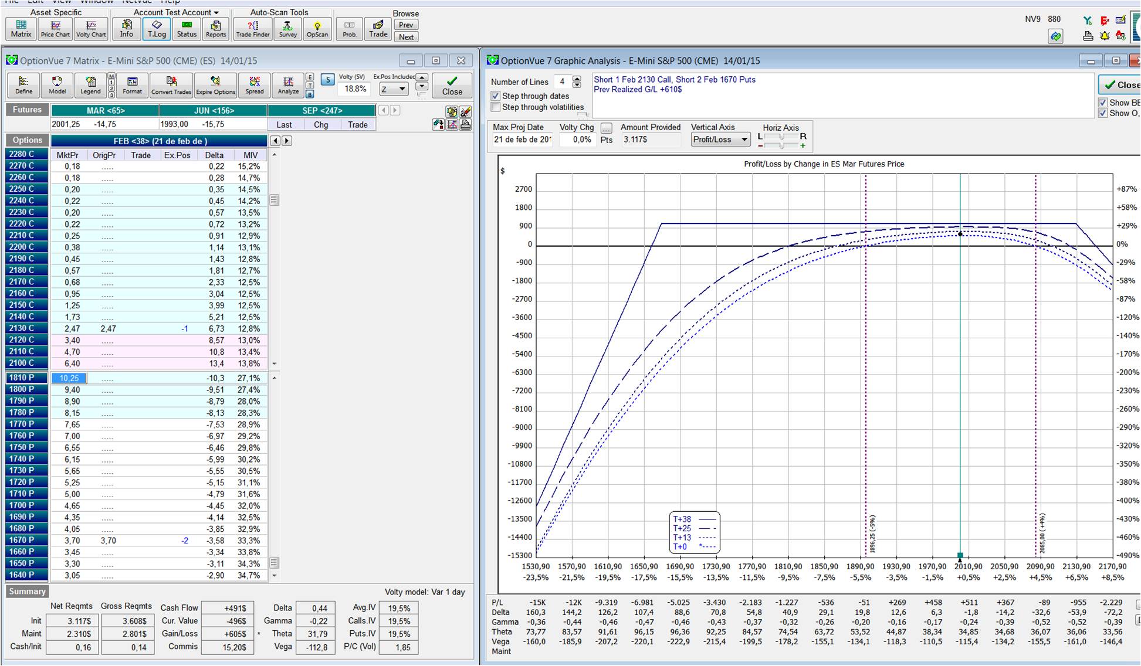Open Account Test Account dropdown menu
Viewport: 1141px width, 666px height.
coord(176,12)
